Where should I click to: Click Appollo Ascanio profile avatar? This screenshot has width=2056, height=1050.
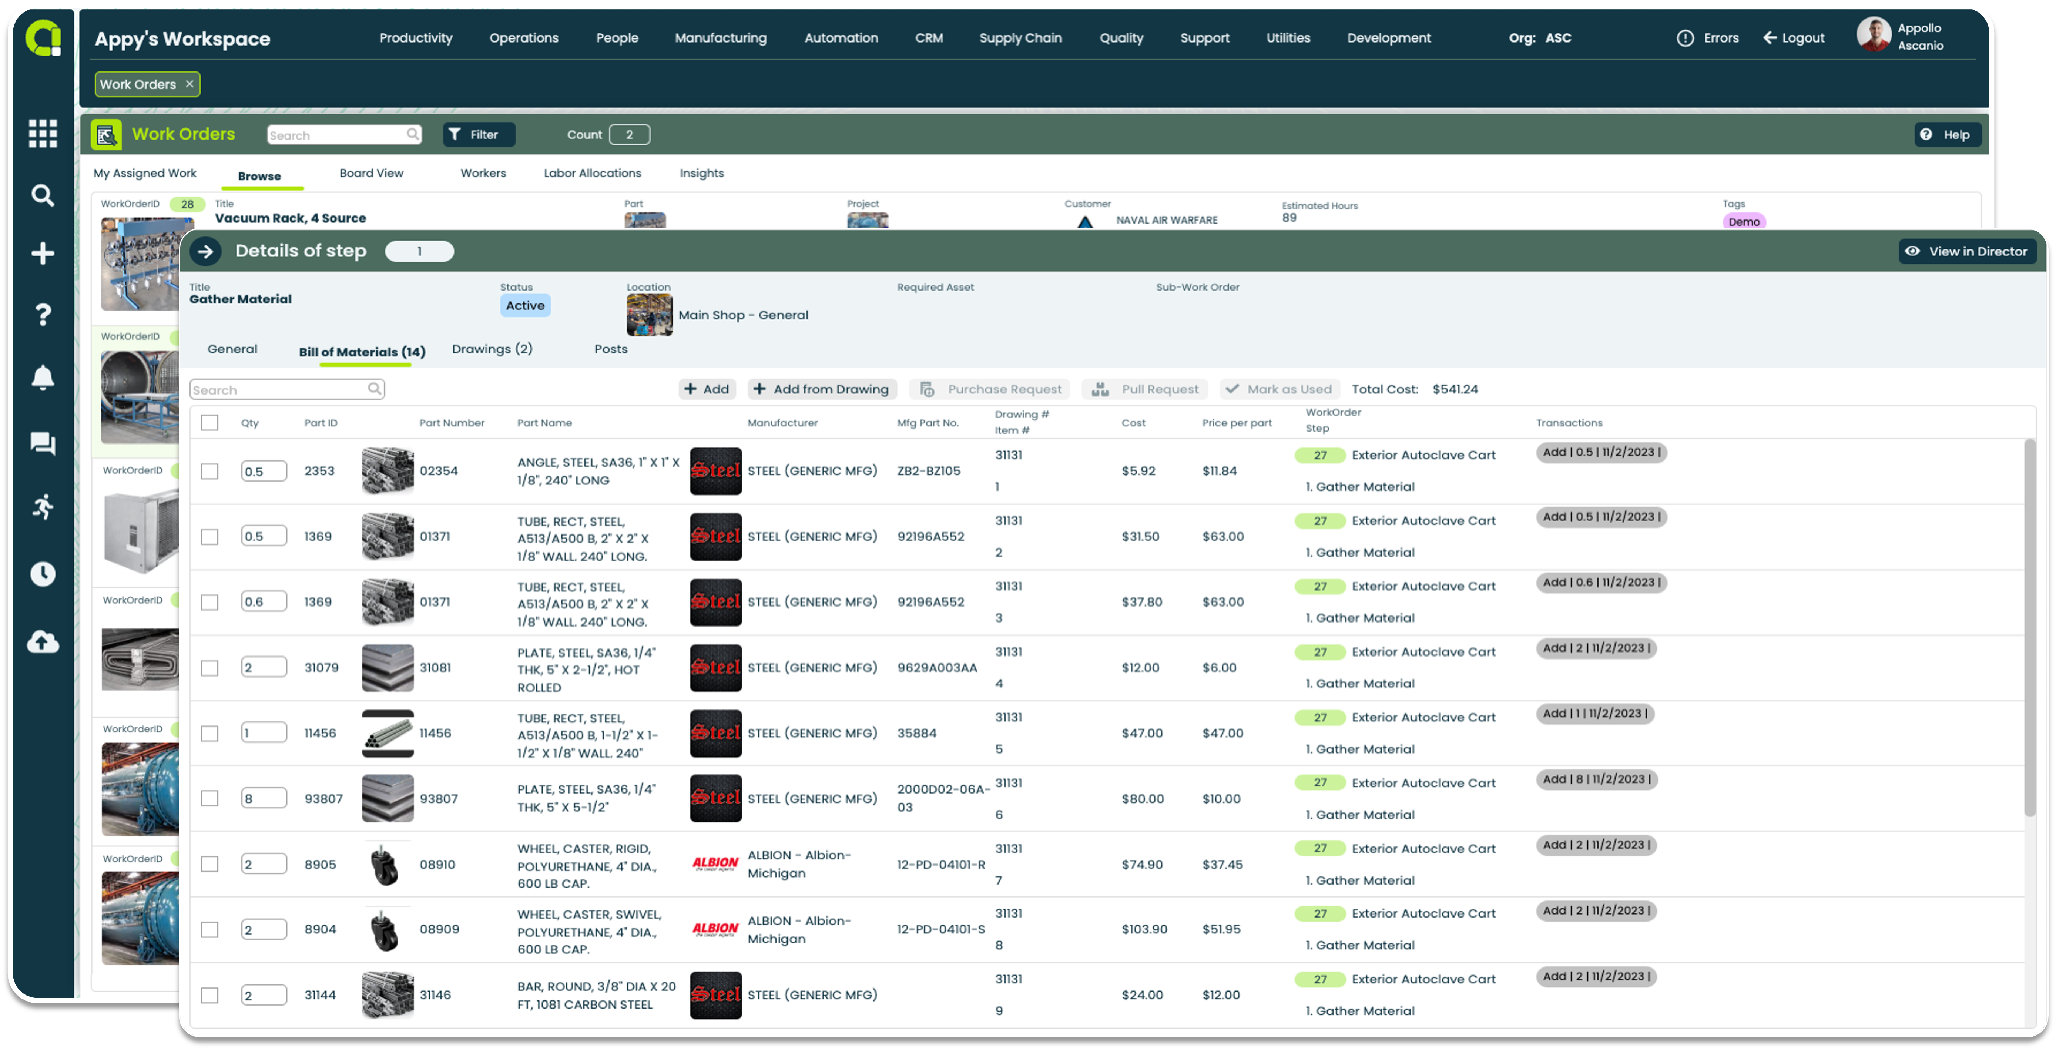(x=1873, y=35)
